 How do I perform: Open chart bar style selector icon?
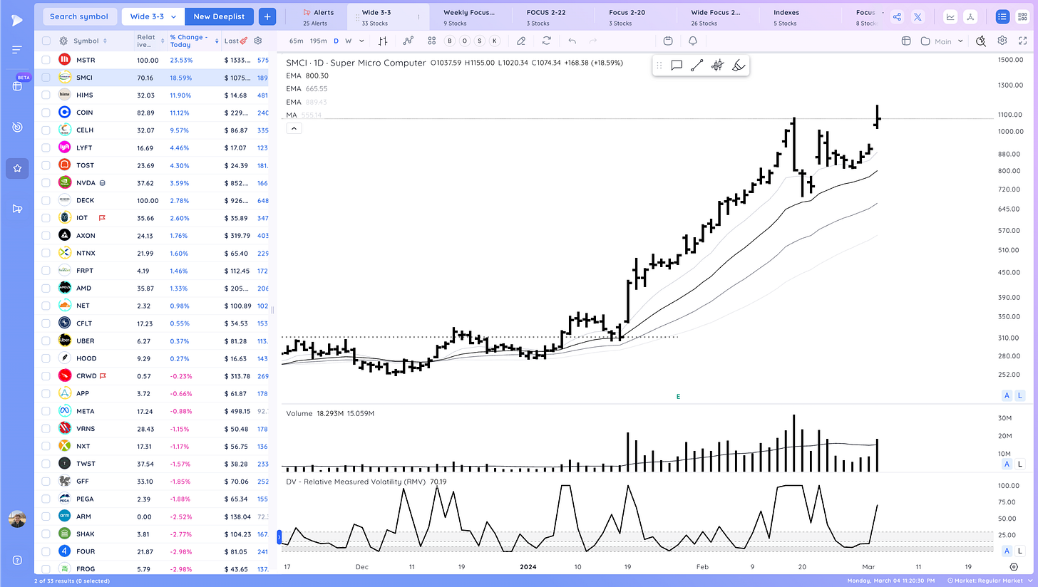pyautogui.click(x=383, y=41)
